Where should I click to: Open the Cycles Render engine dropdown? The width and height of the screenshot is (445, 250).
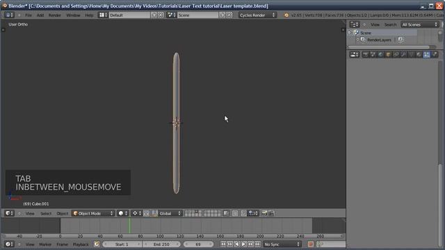[x=257, y=15]
